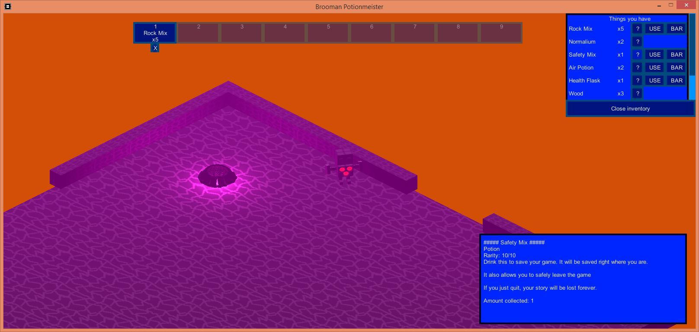The height and width of the screenshot is (332, 699).
Task: Show info for Rock Mix with question mark
Action: tap(637, 29)
